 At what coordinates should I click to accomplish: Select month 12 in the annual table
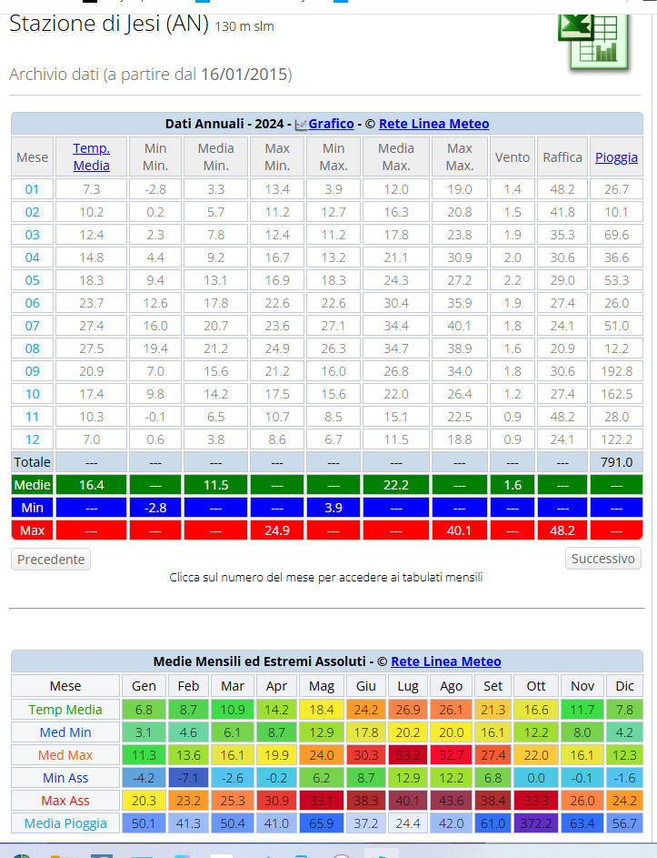(33, 439)
